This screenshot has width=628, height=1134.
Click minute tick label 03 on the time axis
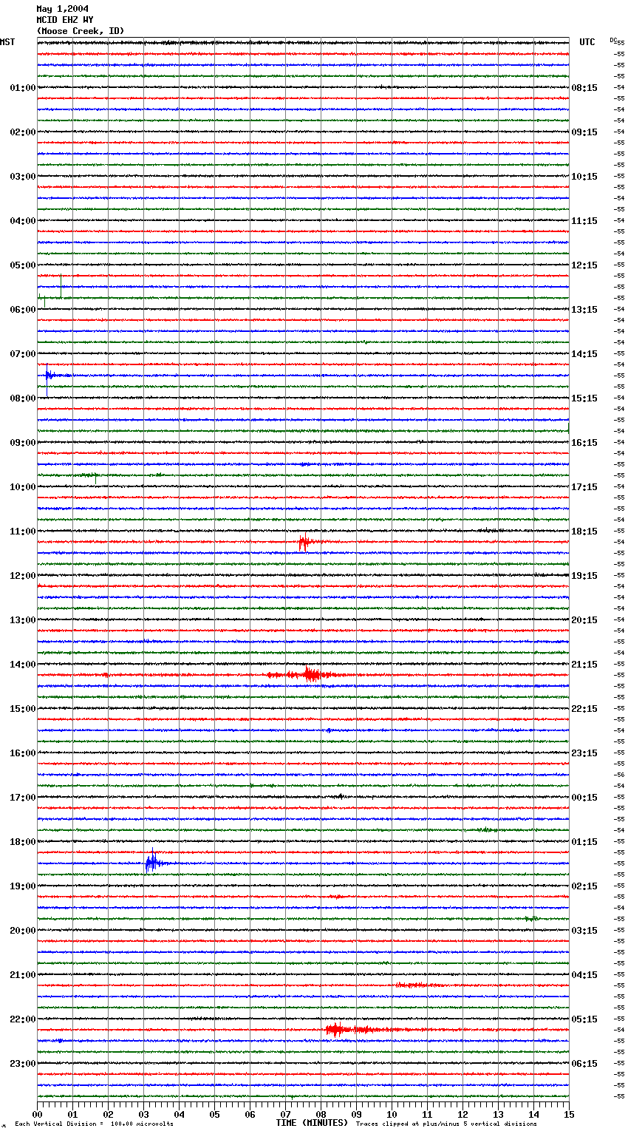(x=144, y=1114)
